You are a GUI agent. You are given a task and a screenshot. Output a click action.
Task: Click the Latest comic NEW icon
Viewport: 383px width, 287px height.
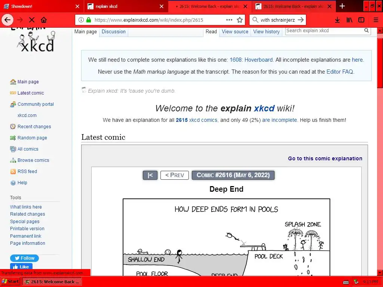[13, 93]
